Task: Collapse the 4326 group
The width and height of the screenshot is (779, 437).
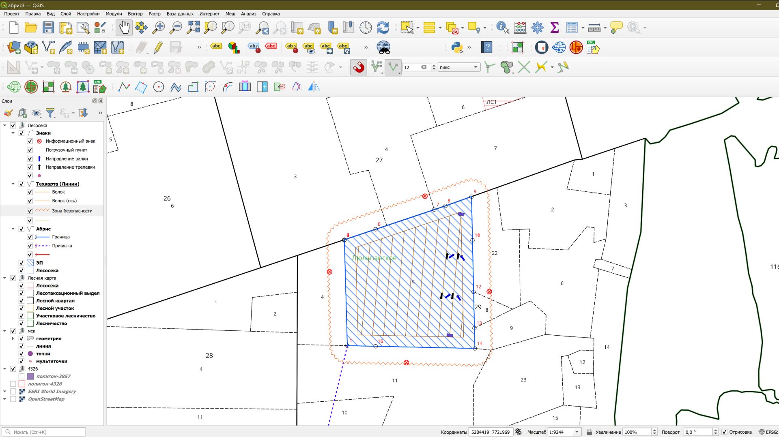Action: (5, 369)
